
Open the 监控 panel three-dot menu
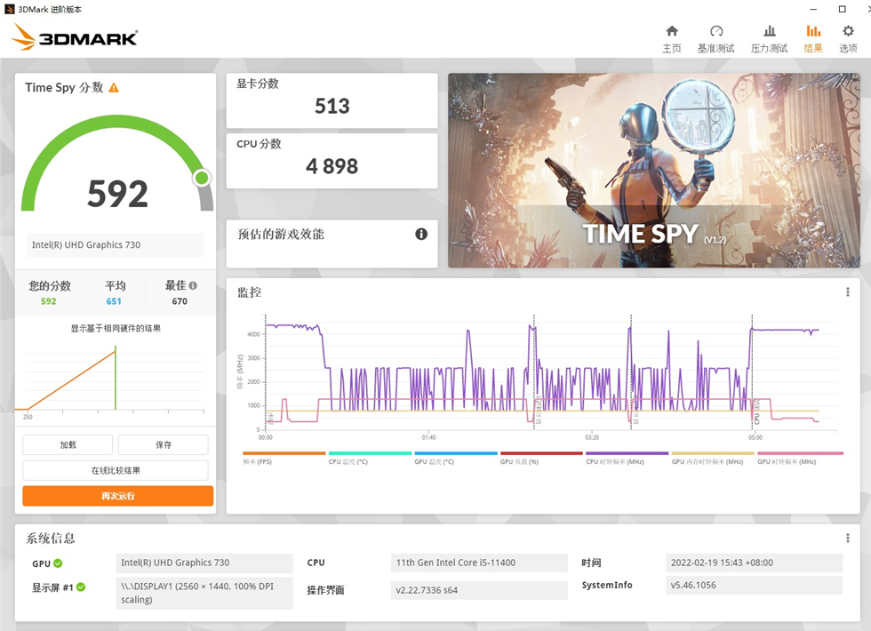click(x=848, y=292)
